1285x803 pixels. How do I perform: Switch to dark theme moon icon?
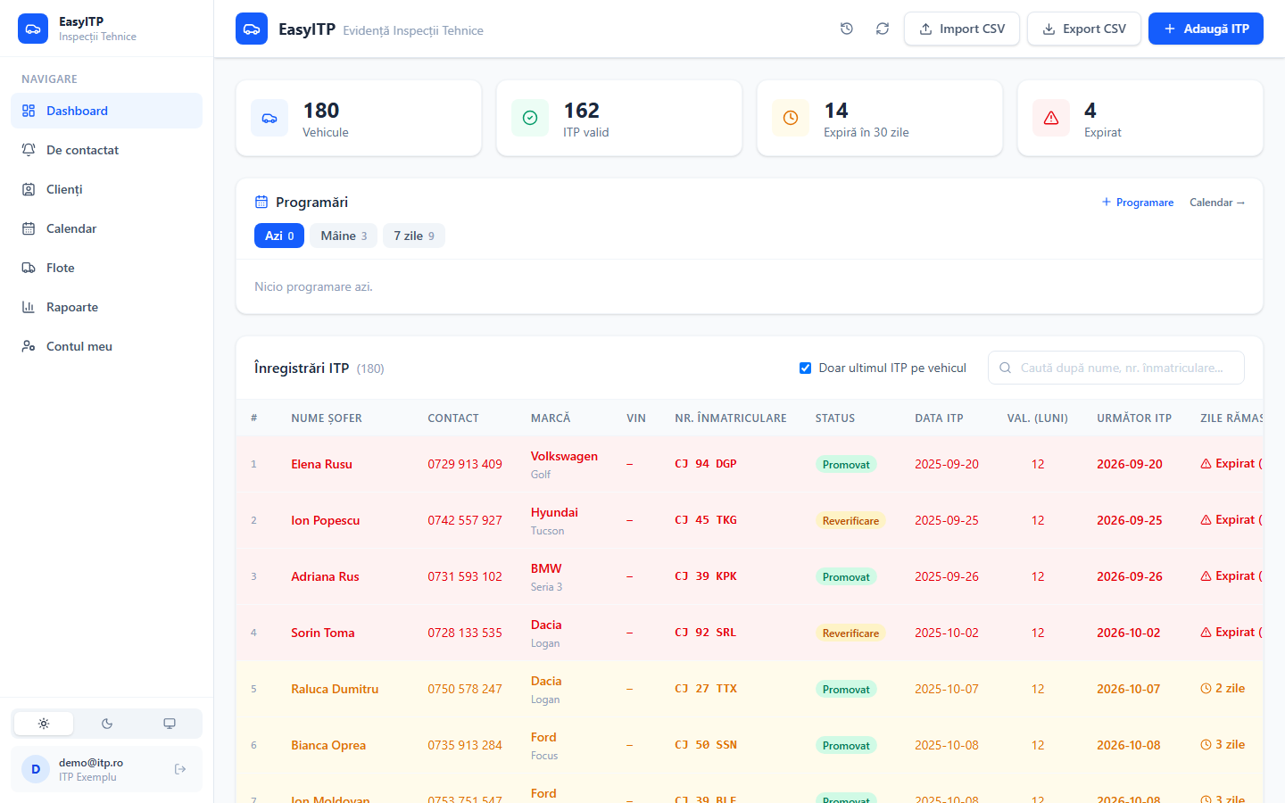(x=107, y=724)
